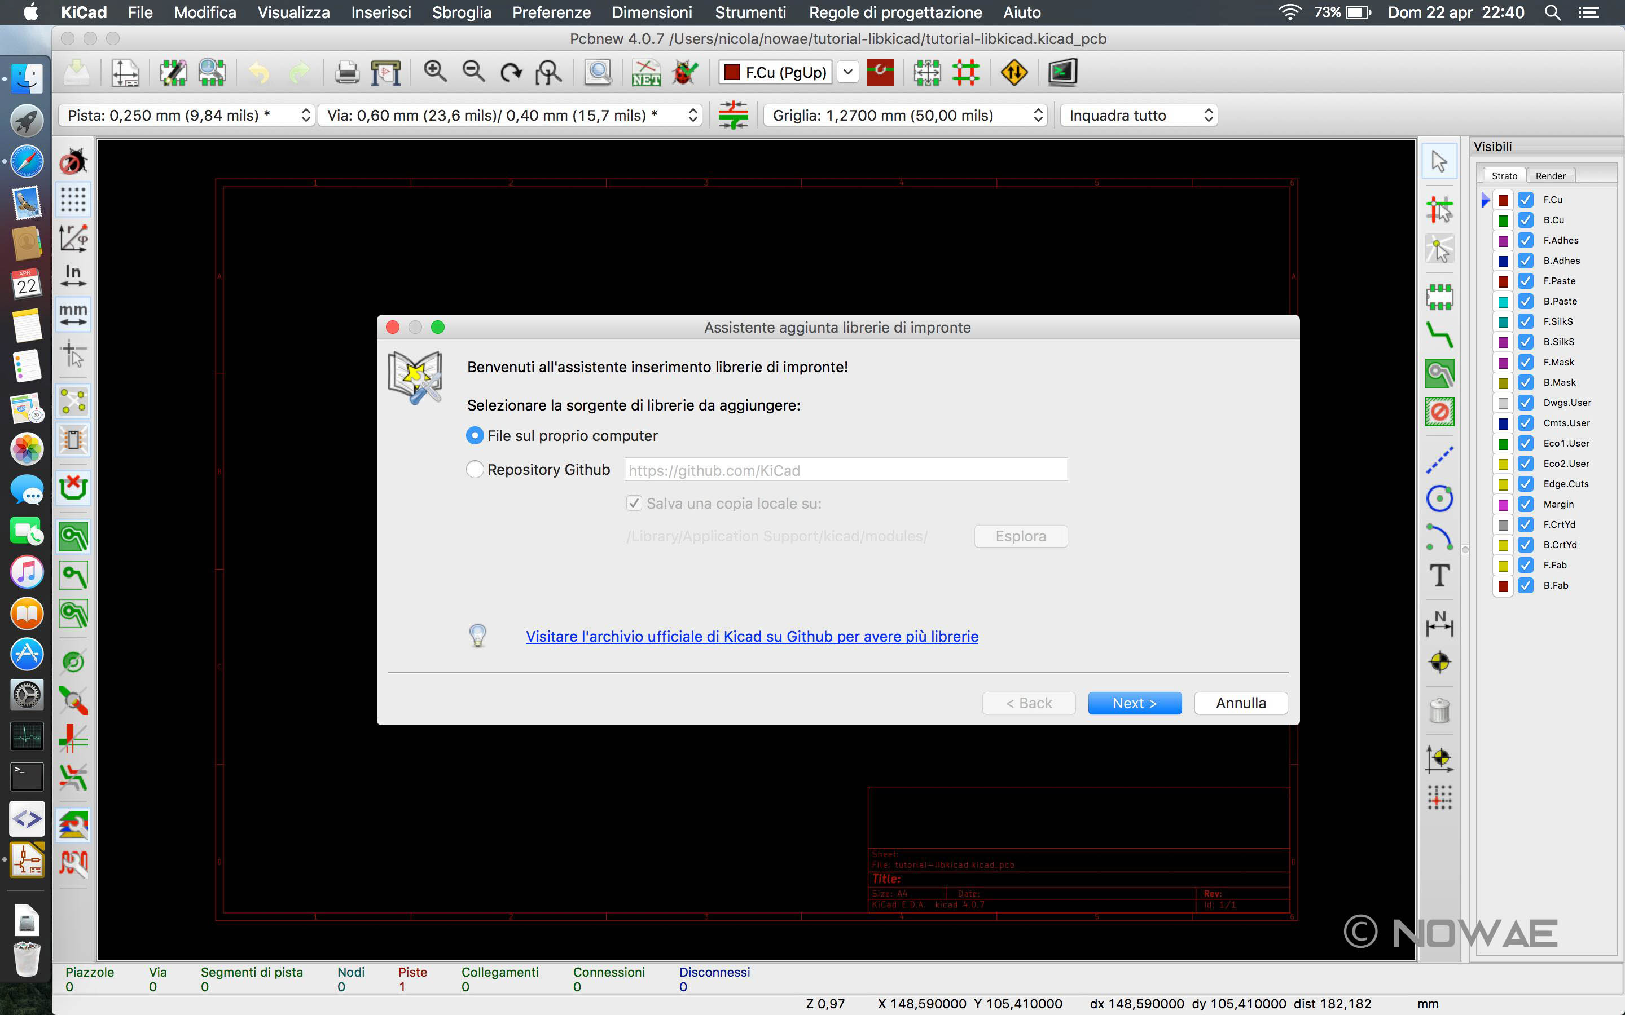Screen dimensions: 1625x1015
Task: Open the Kicad Github archive link
Action: point(752,637)
